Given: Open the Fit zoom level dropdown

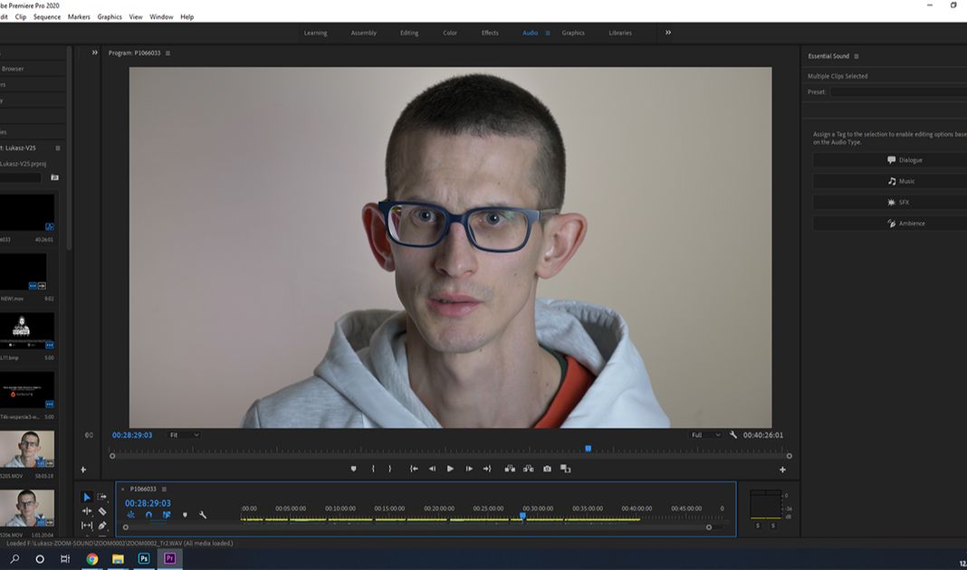Looking at the screenshot, I should pos(183,435).
